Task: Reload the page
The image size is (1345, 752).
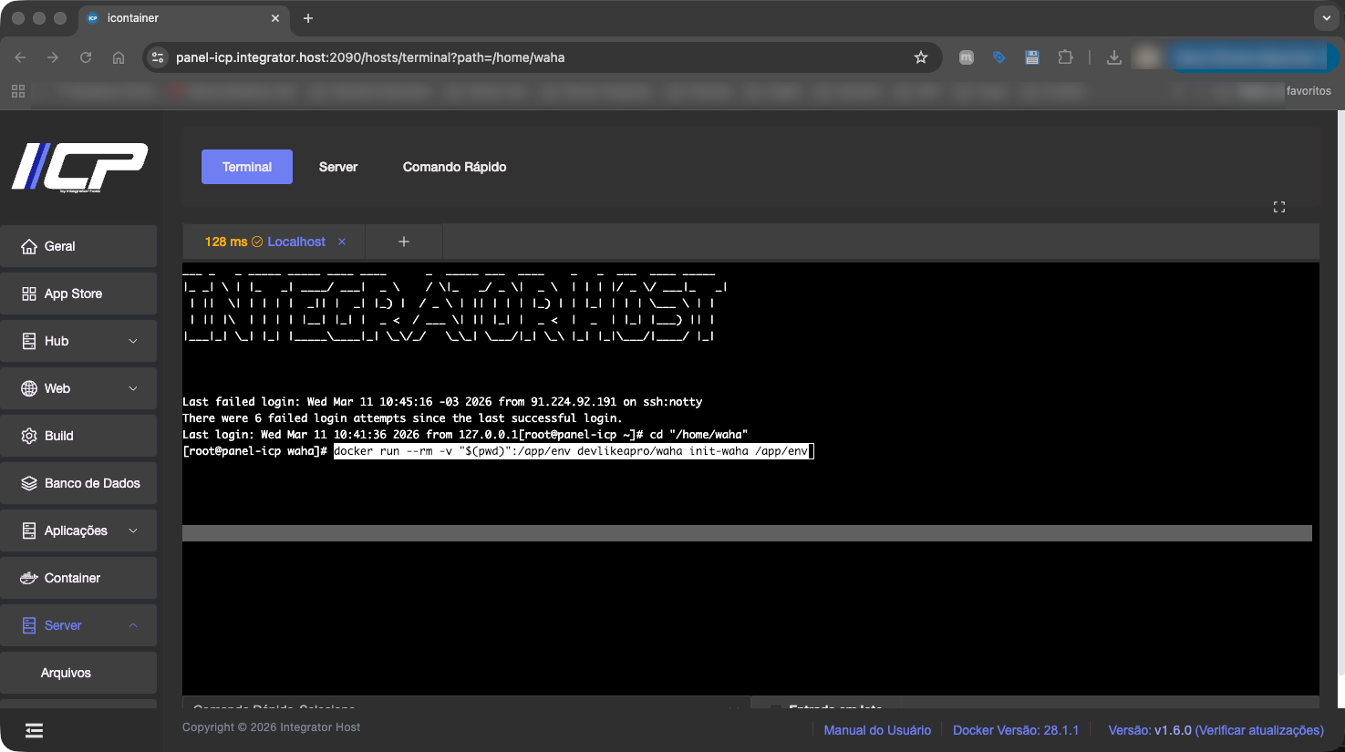Action: [86, 57]
